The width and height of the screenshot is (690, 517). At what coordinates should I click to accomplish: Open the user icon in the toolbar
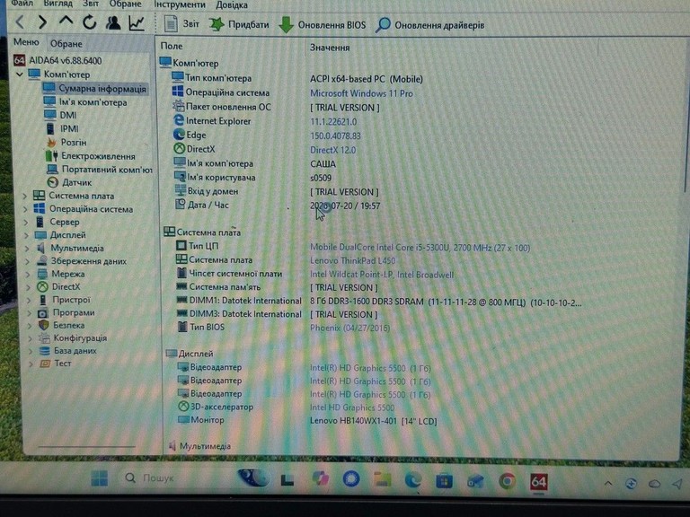coord(113,22)
